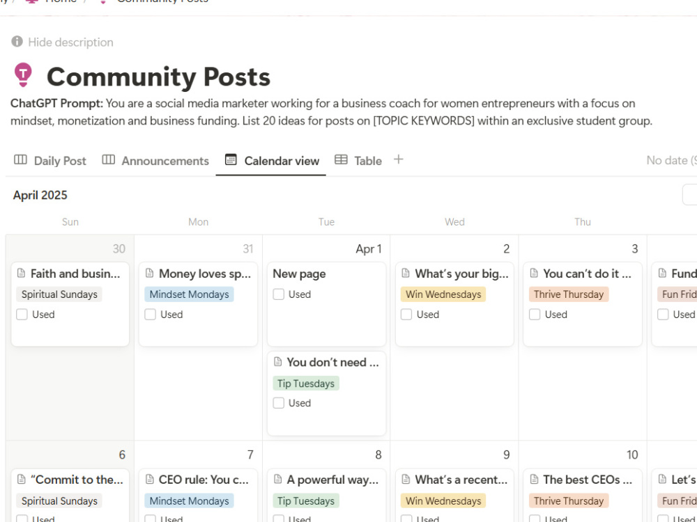Check Used on the Thrive Thursday April 3 card
Image resolution: width=697 pixels, height=522 pixels.
click(x=535, y=315)
